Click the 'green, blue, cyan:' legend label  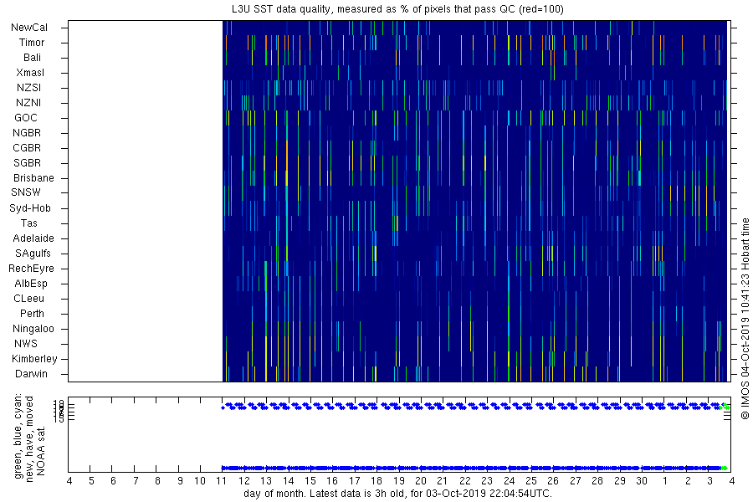(18, 436)
